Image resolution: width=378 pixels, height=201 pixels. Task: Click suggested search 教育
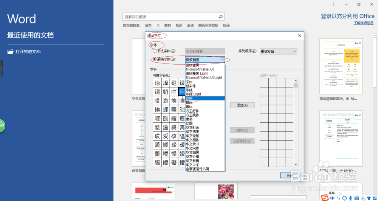pos(167,25)
